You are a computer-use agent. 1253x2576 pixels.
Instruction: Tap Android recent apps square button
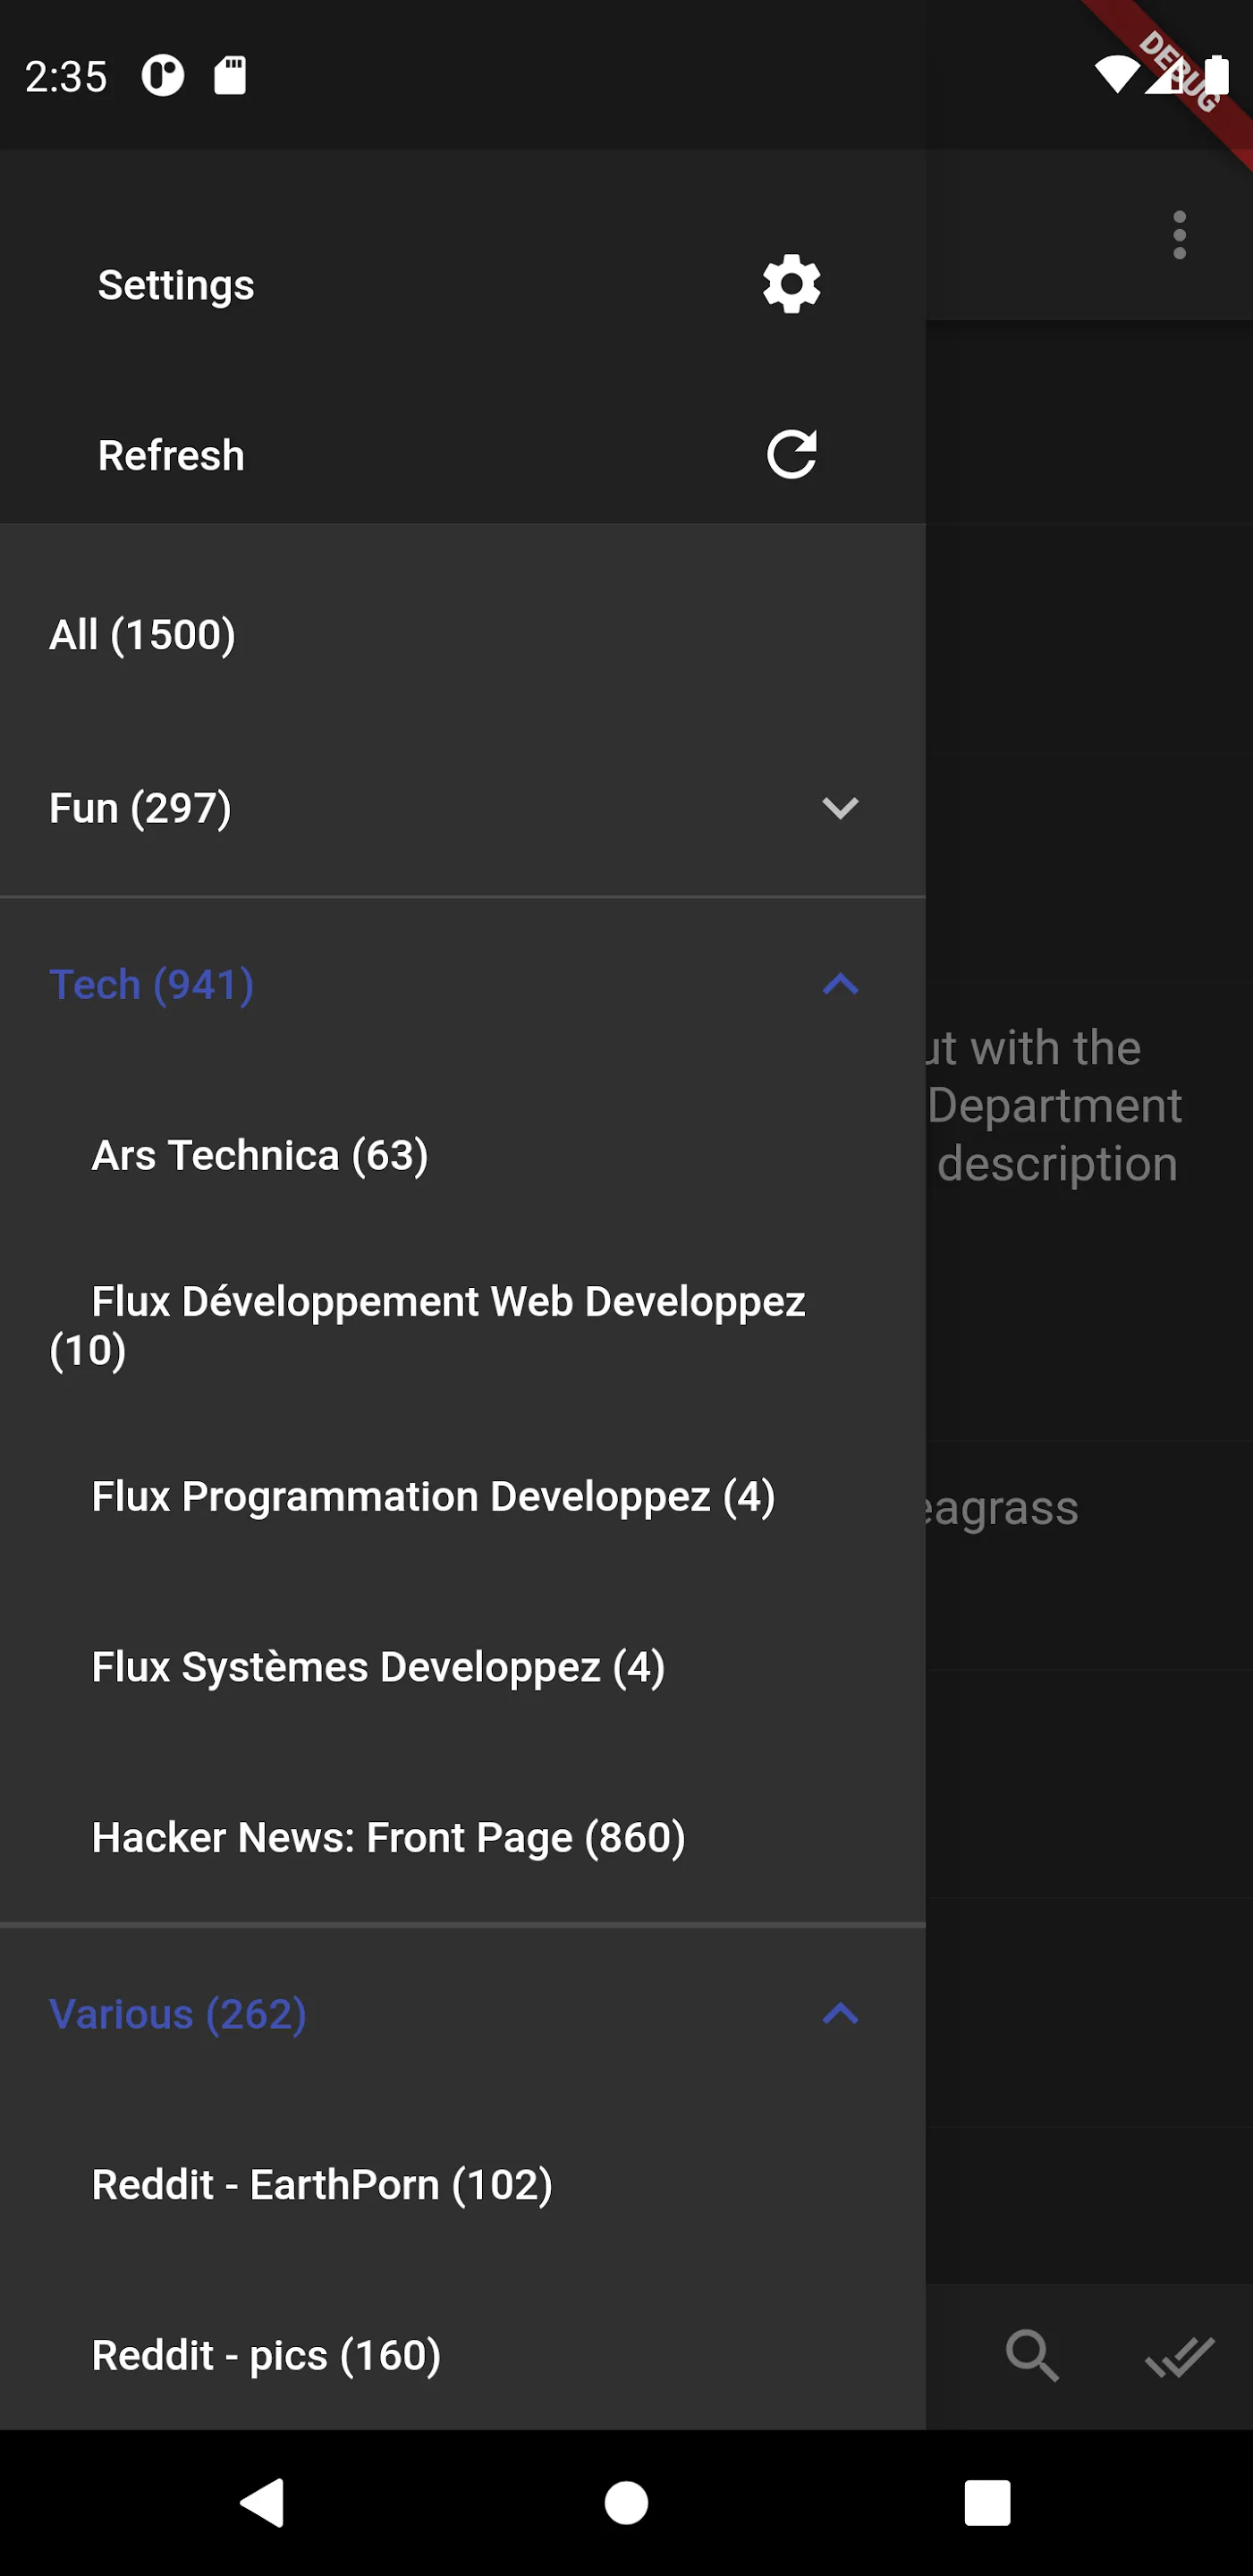(x=987, y=2503)
